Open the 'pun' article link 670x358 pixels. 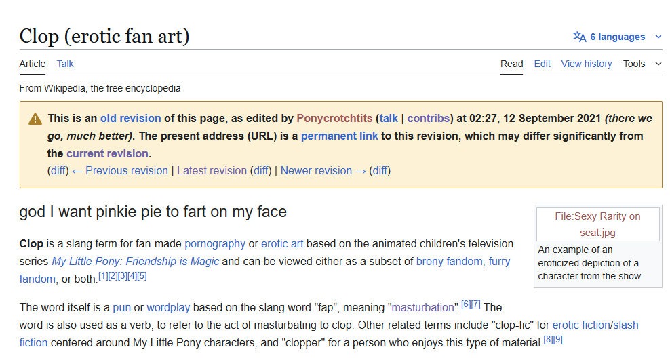122,308
